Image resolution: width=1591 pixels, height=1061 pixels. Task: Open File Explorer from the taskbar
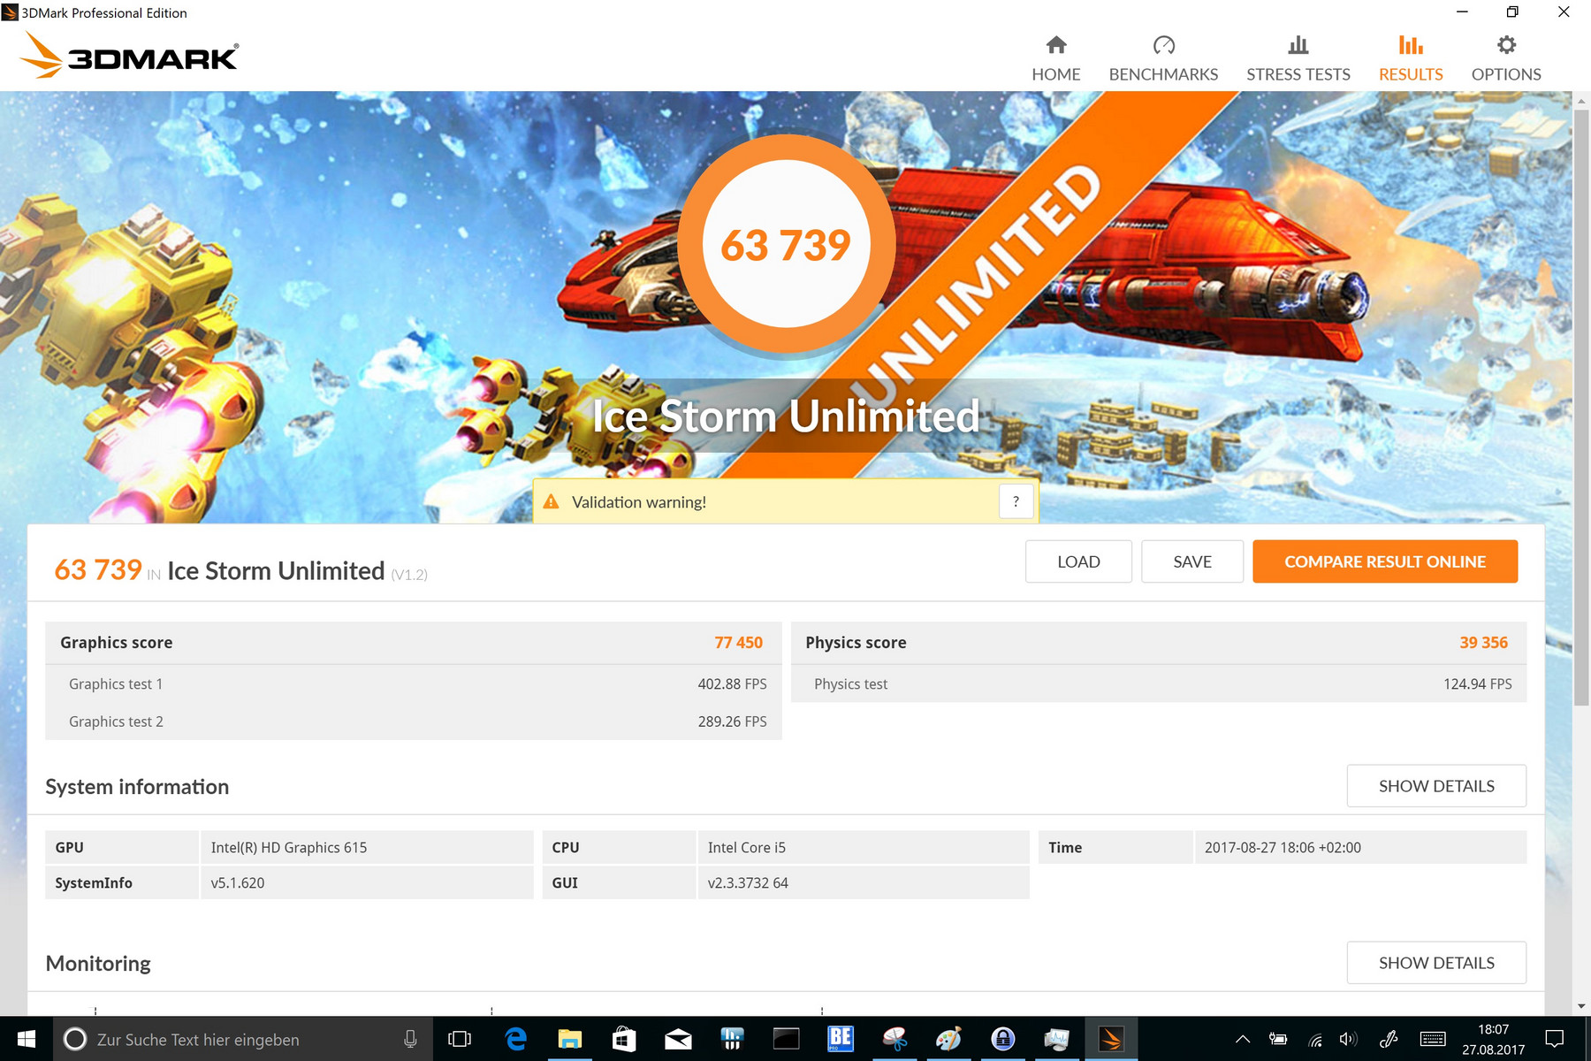coord(570,1039)
